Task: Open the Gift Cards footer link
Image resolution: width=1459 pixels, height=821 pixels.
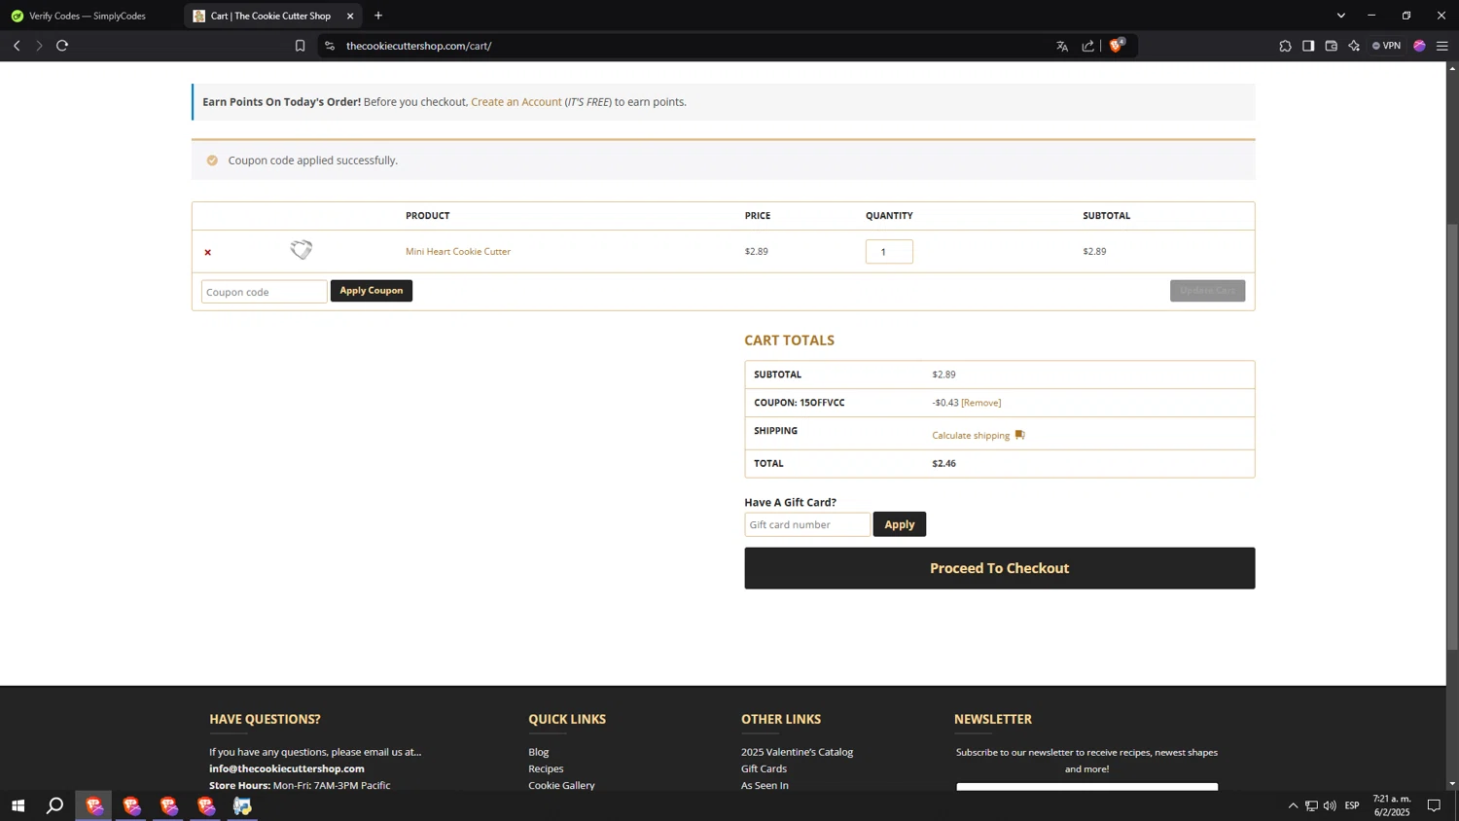Action: point(764,768)
